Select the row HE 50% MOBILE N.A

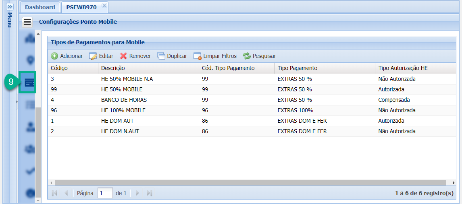[x=252, y=79]
